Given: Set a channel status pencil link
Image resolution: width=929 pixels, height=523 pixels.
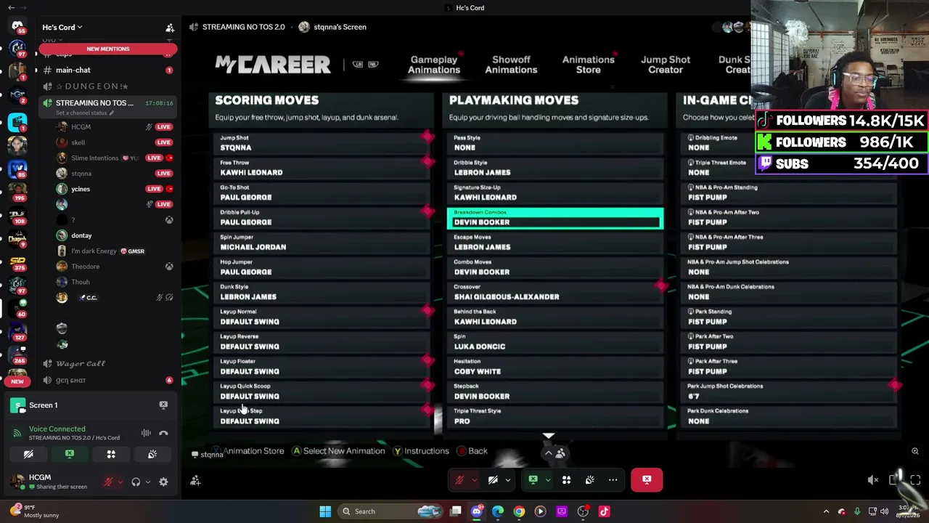Looking at the screenshot, I should [x=86, y=113].
